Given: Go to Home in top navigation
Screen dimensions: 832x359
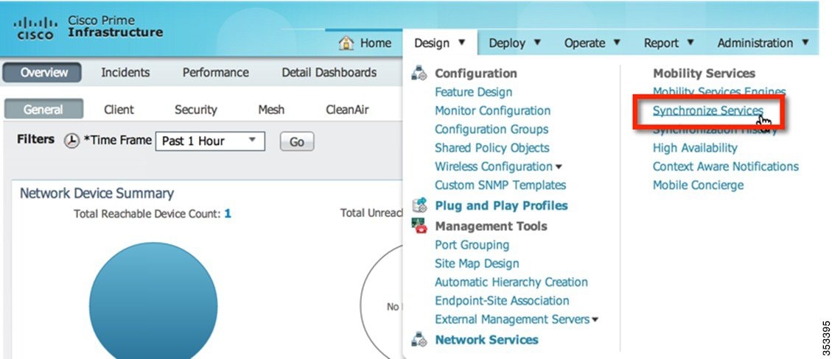Looking at the screenshot, I should 376,43.
